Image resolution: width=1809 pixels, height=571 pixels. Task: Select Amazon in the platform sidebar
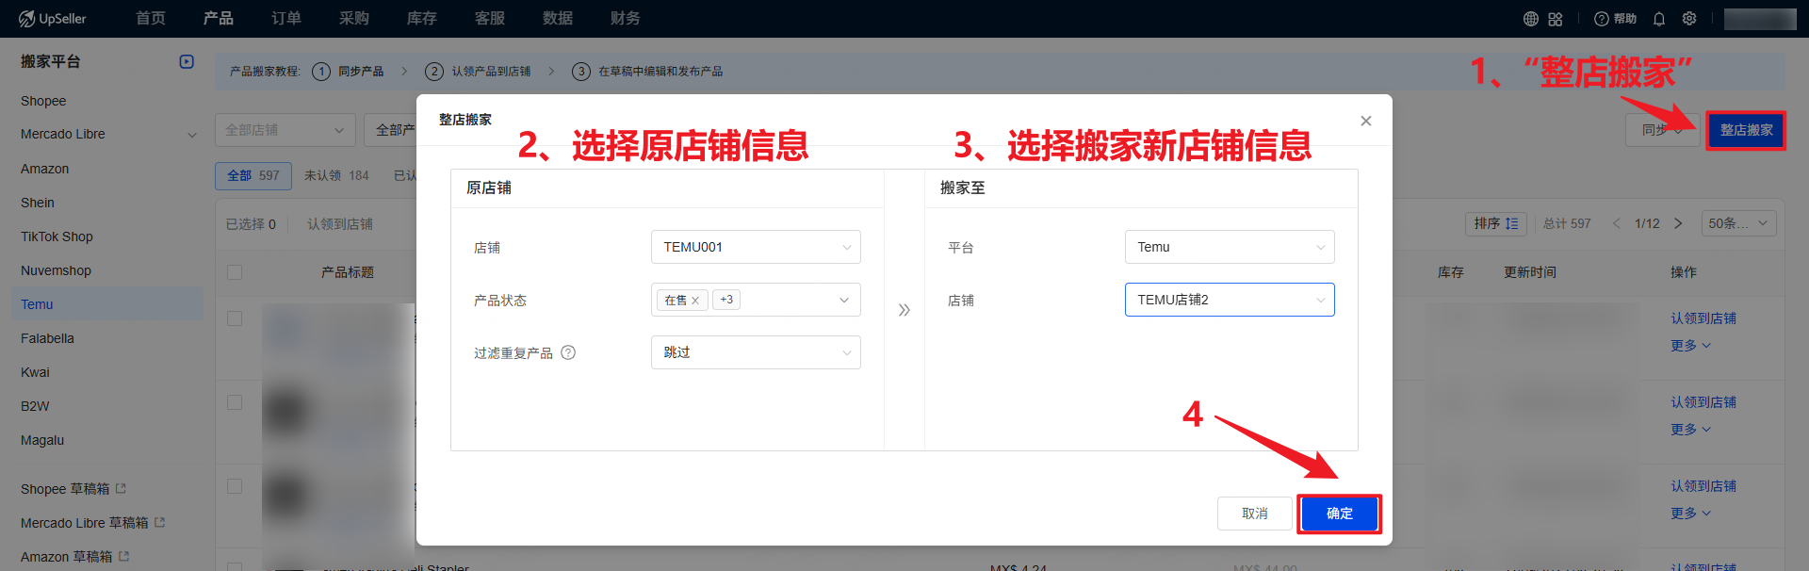[45, 169]
